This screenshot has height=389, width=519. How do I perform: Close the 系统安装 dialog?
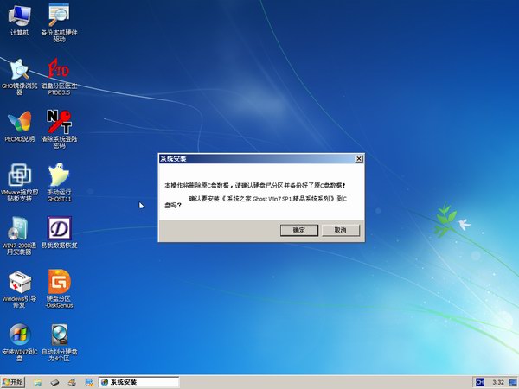pos(358,159)
